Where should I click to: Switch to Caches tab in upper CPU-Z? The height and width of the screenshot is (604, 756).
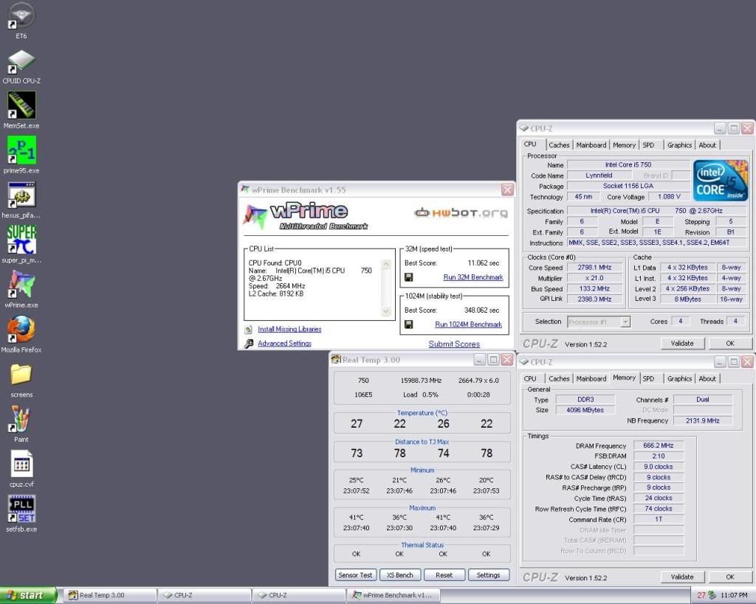[560, 145]
